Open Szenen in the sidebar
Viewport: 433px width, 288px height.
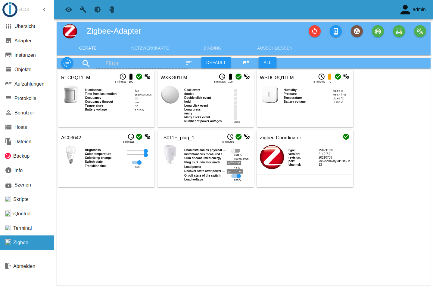click(x=27, y=185)
